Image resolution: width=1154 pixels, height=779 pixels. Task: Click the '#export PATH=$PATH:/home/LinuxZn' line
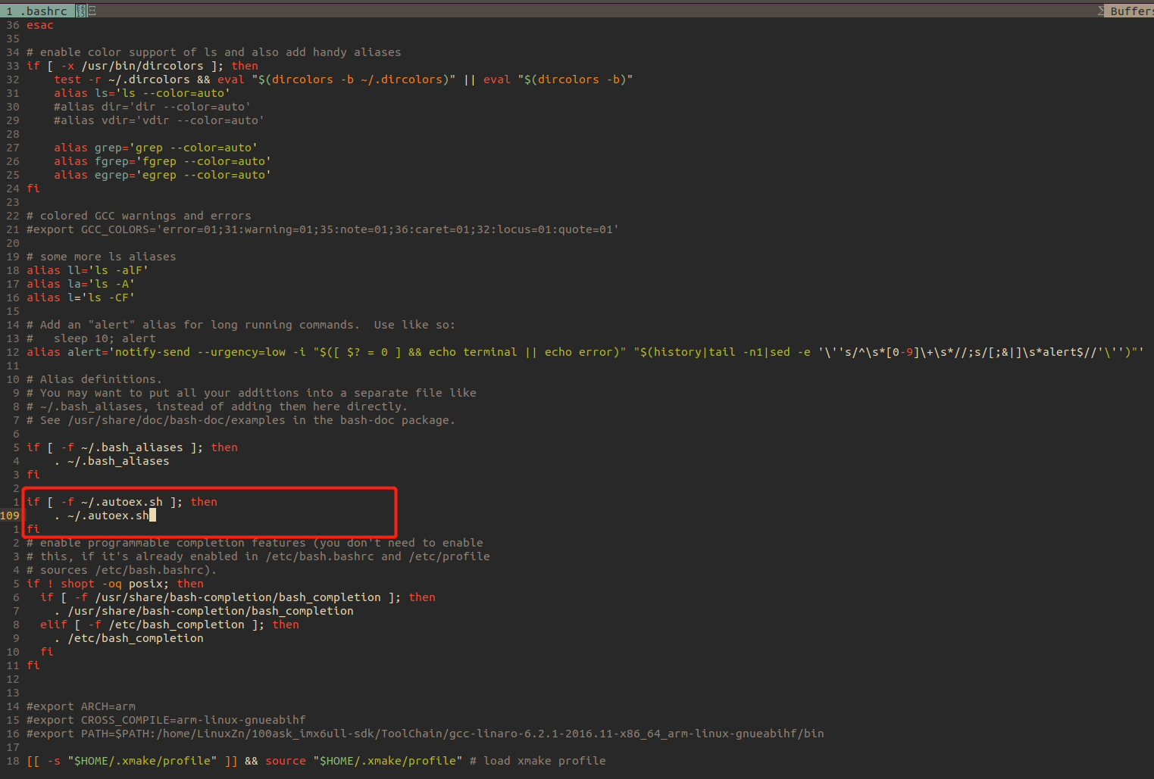[425, 734]
